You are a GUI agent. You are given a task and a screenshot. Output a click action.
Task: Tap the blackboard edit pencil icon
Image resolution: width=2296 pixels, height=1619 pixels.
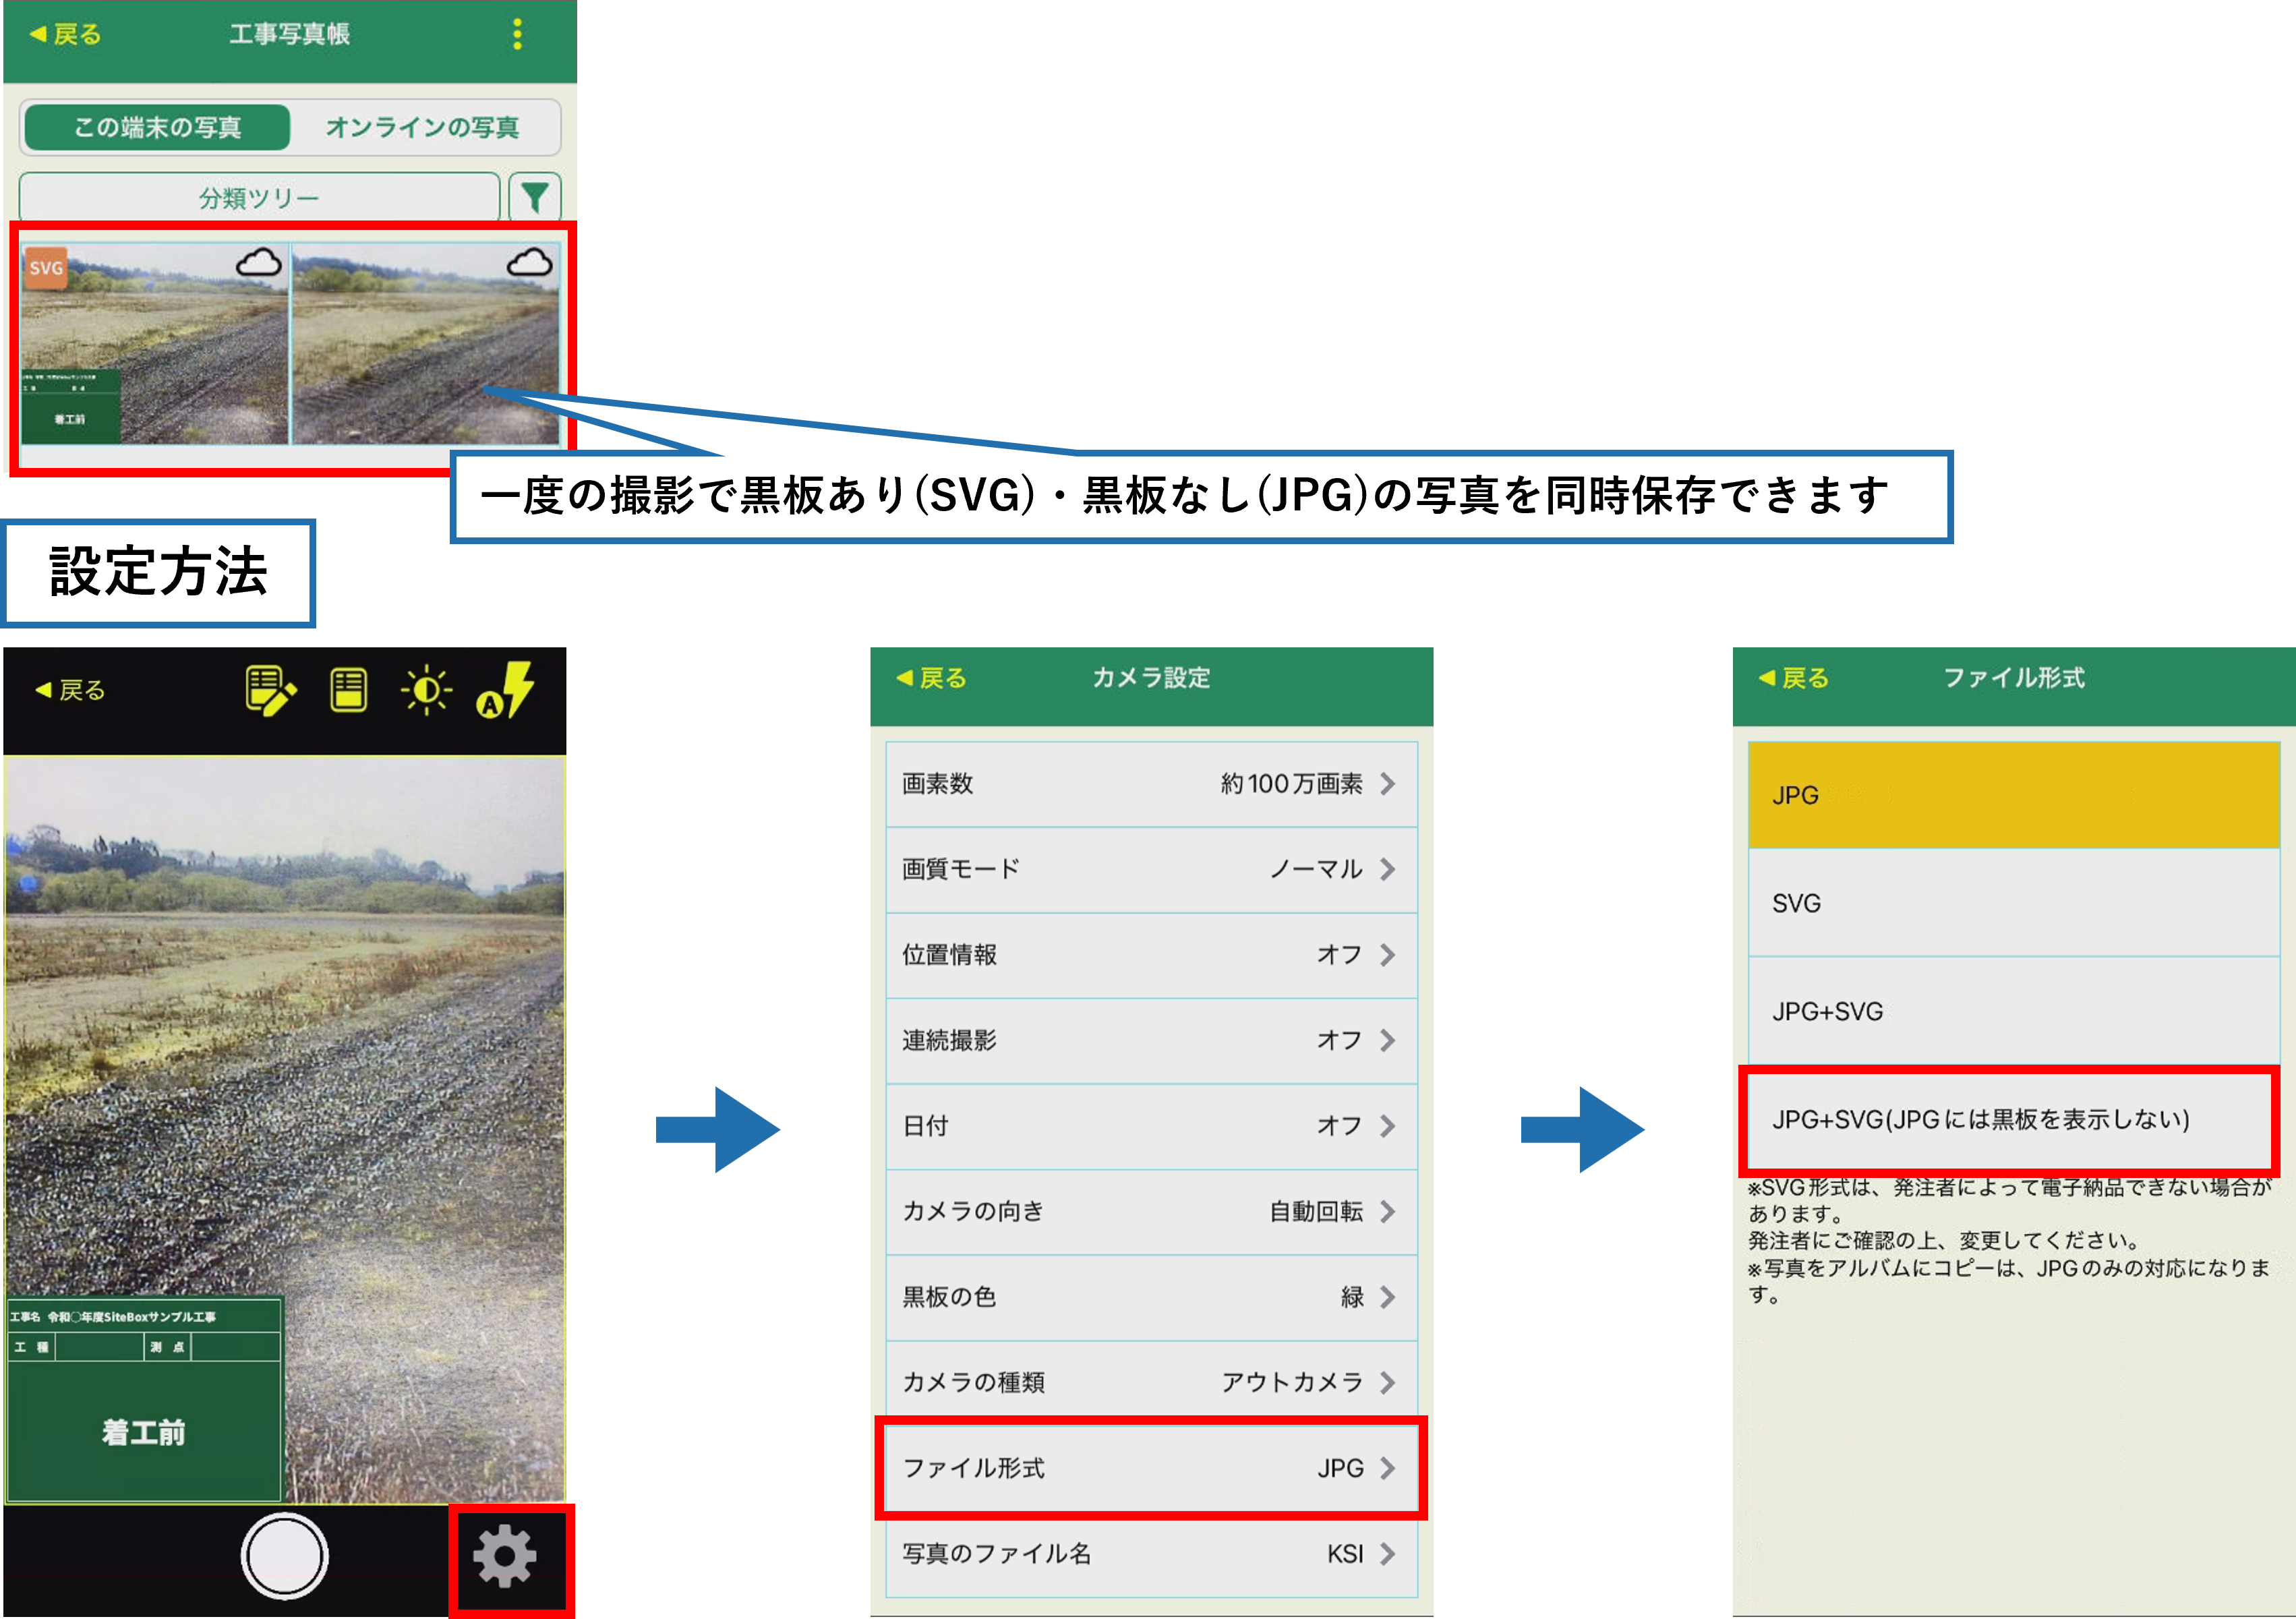point(270,690)
